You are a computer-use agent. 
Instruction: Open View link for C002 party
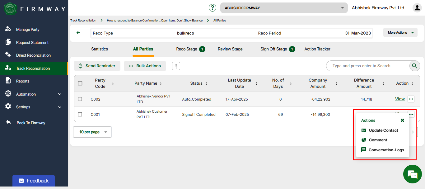click(x=400, y=99)
